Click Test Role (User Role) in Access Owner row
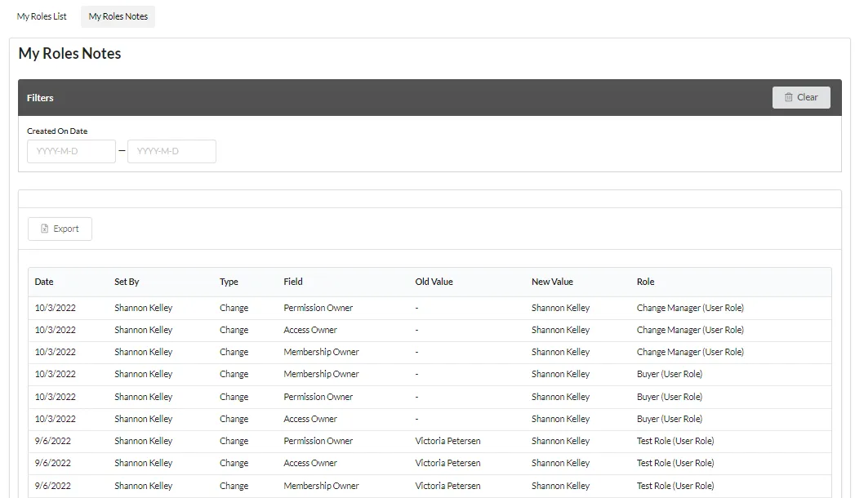855x498 pixels. click(x=675, y=463)
